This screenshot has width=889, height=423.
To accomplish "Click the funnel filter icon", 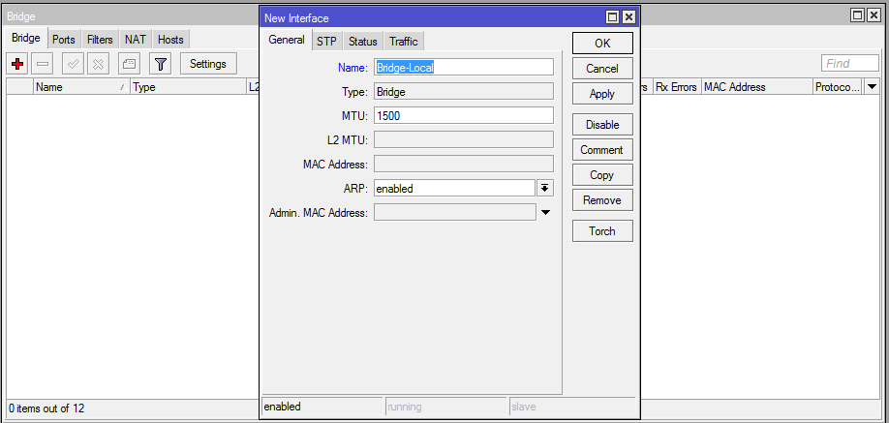I will 160,64.
